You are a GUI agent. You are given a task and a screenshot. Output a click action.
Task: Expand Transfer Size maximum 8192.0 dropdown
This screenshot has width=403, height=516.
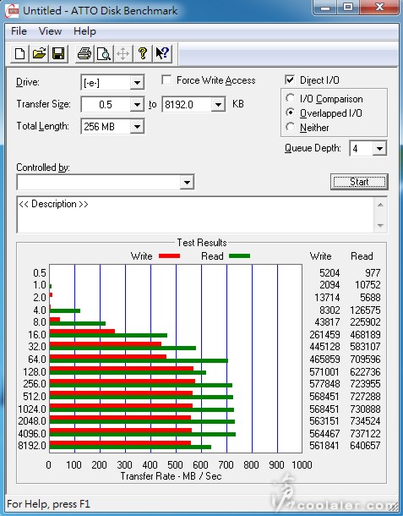218,105
